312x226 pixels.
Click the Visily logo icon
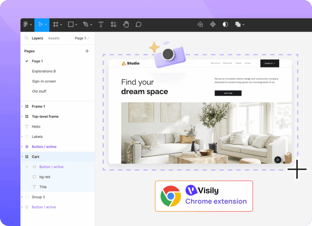tap(191, 190)
